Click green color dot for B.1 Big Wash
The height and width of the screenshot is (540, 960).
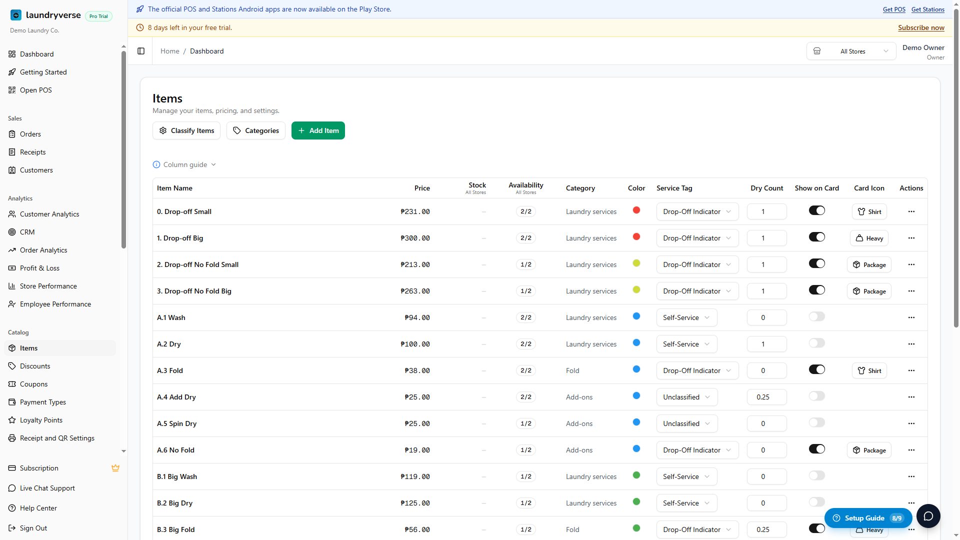tap(636, 475)
